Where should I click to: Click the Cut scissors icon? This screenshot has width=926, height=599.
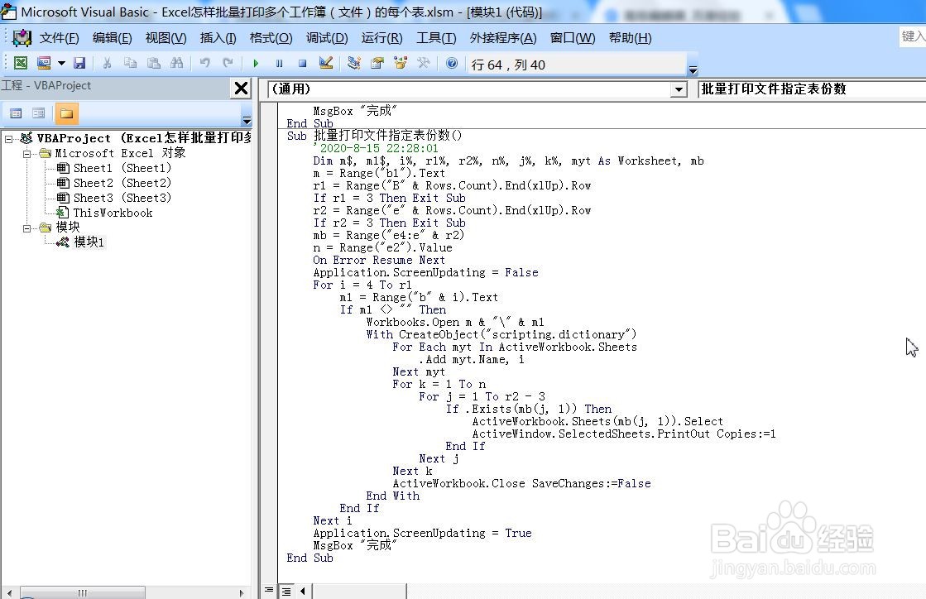(107, 63)
